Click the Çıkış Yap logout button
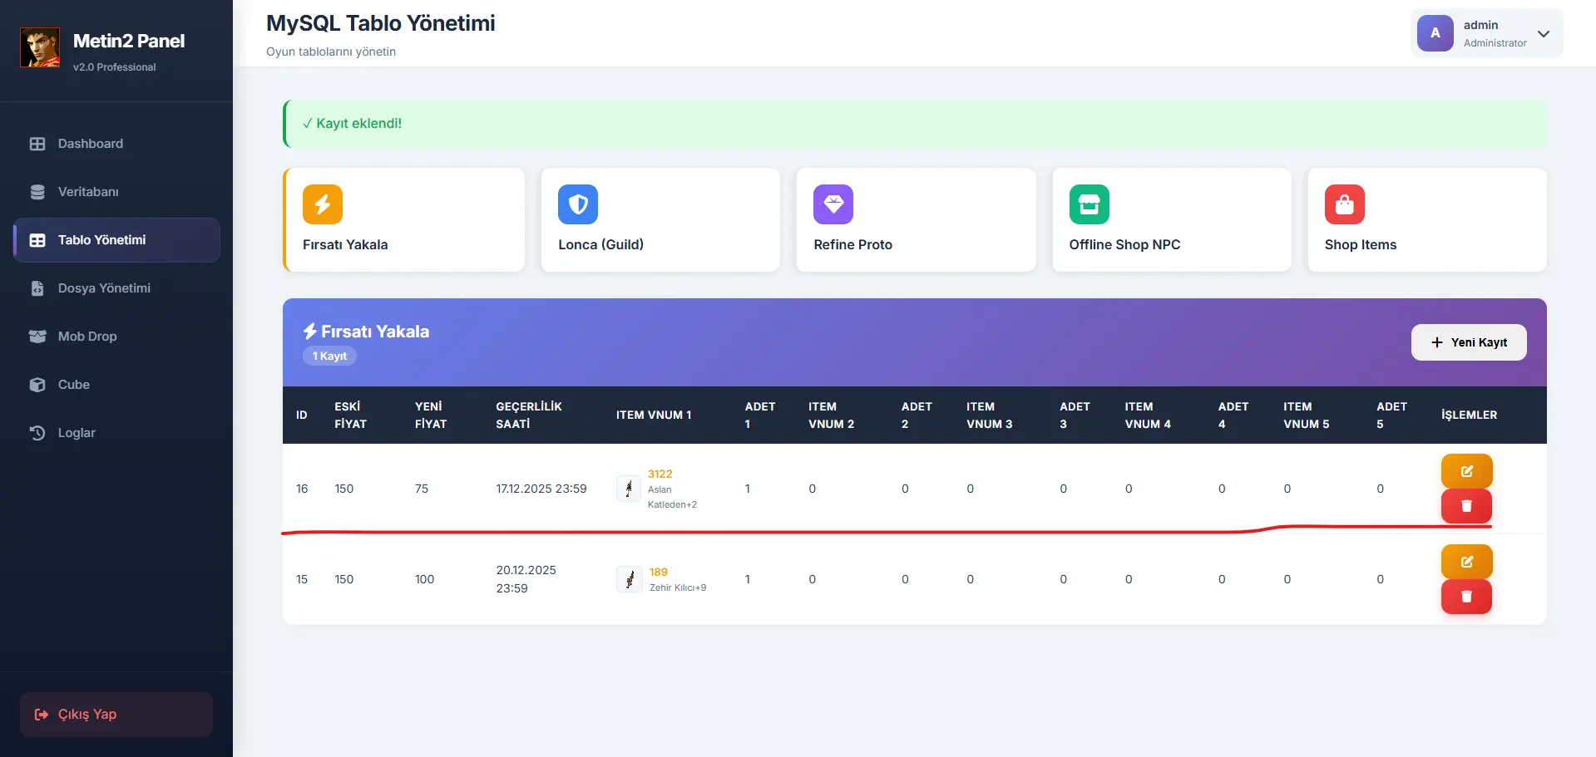Viewport: 1596px width, 757px height. (116, 715)
